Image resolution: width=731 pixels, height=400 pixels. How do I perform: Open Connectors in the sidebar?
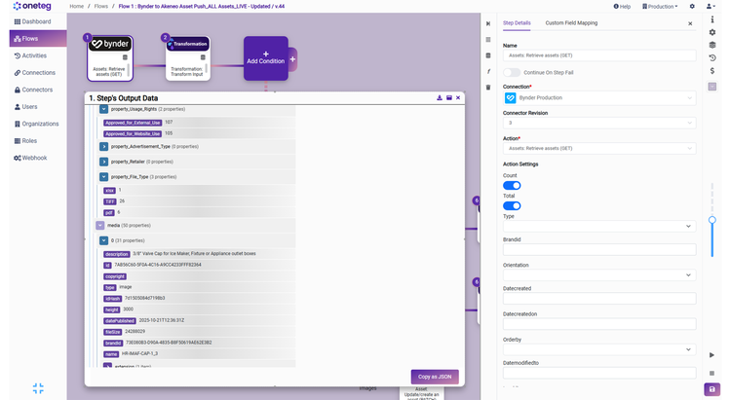point(33,90)
